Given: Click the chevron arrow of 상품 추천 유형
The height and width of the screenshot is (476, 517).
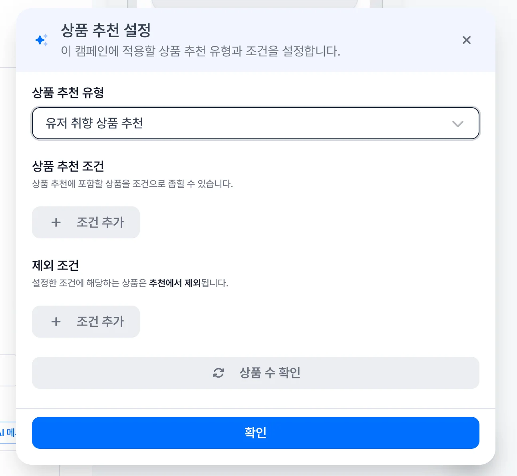Looking at the screenshot, I should (x=457, y=124).
